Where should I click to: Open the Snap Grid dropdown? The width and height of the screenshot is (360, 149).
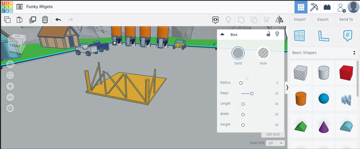pyautogui.click(x=275, y=143)
